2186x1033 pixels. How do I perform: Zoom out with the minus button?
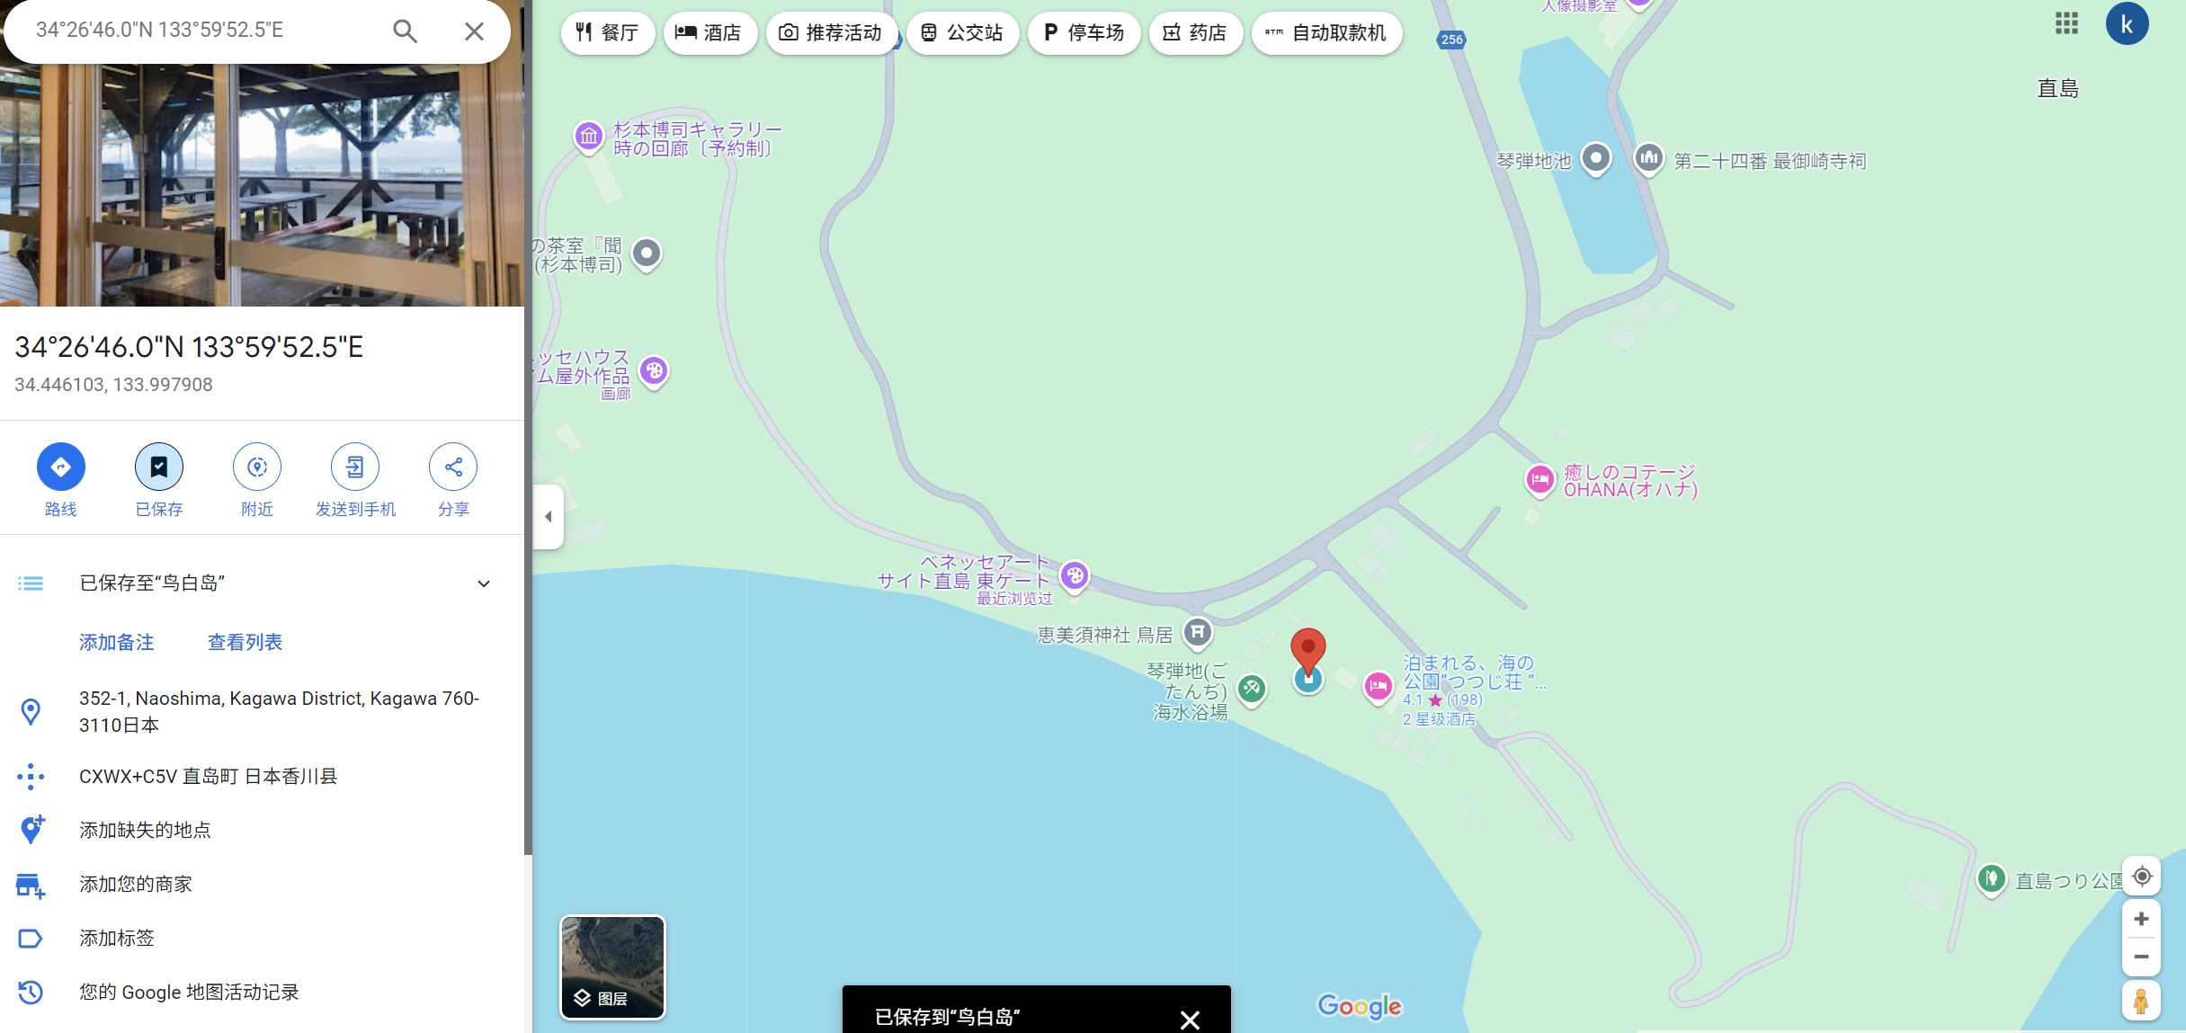point(2141,957)
